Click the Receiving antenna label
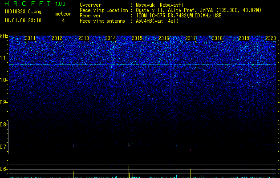The image size is (280, 178). coord(102,21)
